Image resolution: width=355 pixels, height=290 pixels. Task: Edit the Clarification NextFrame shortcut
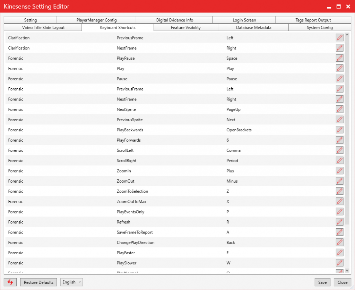339,48
